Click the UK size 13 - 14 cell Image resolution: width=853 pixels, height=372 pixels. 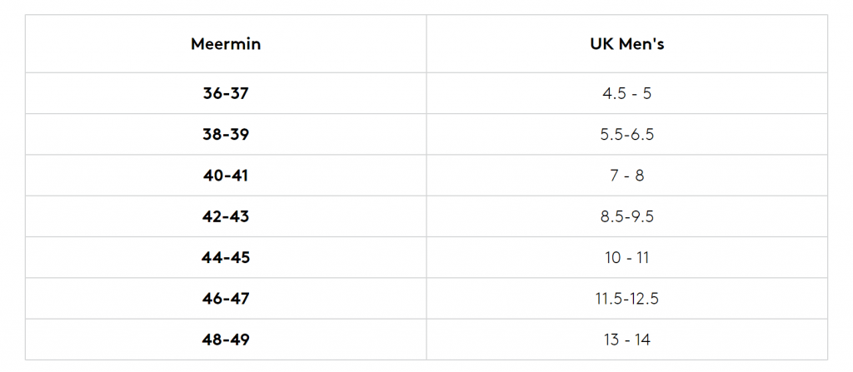[x=626, y=340]
